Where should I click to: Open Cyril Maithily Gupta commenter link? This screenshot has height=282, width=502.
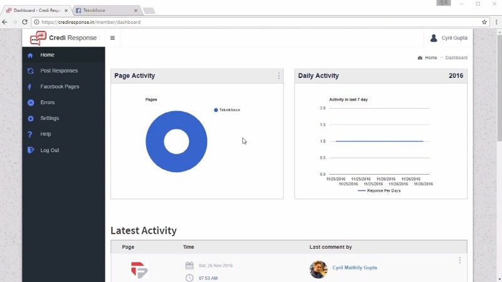pyautogui.click(x=355, y=268)
